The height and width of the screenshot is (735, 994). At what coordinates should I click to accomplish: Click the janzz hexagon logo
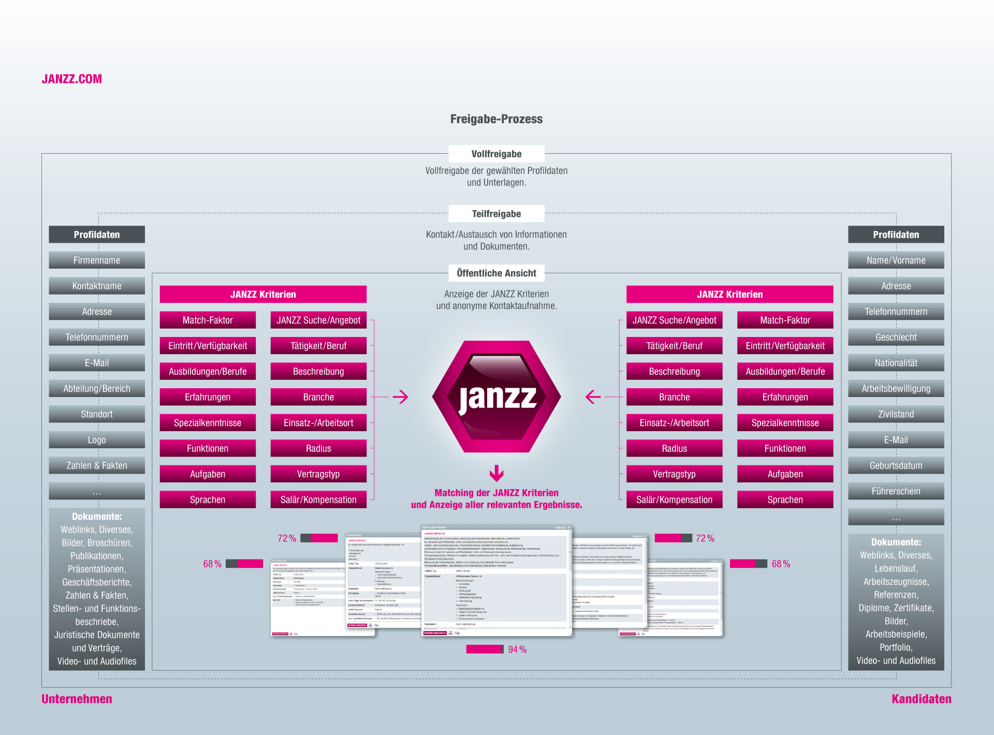point(496,396)
